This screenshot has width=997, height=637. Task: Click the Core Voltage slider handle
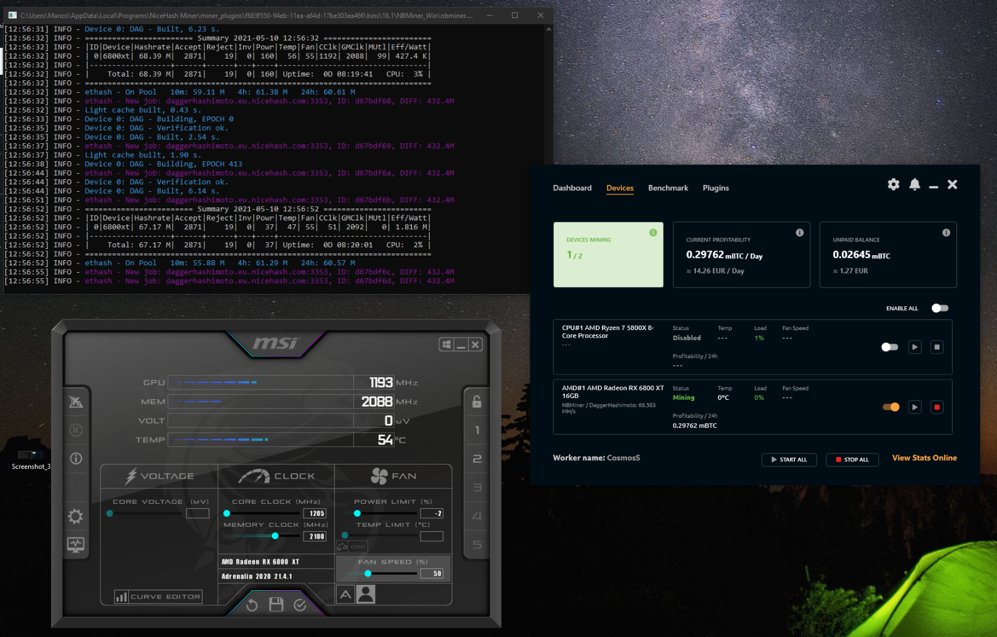tap(110, 514)
